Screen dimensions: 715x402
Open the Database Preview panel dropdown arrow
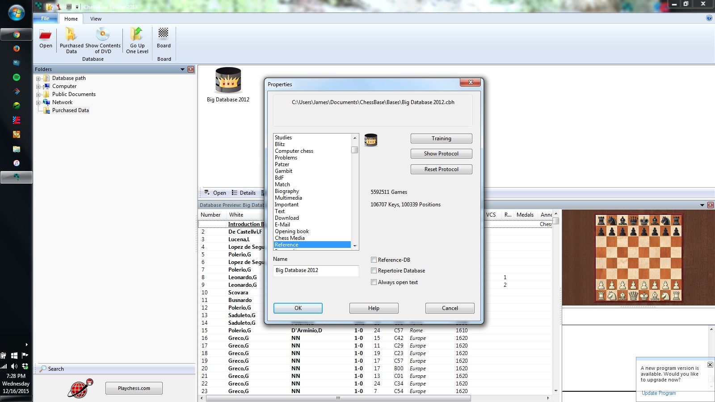pos(702,205)
